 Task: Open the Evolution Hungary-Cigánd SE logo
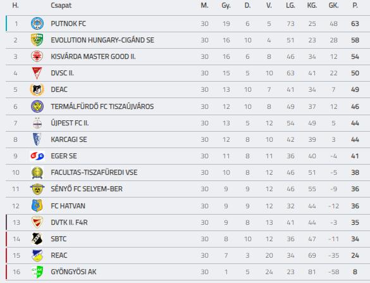click(37, 40)
